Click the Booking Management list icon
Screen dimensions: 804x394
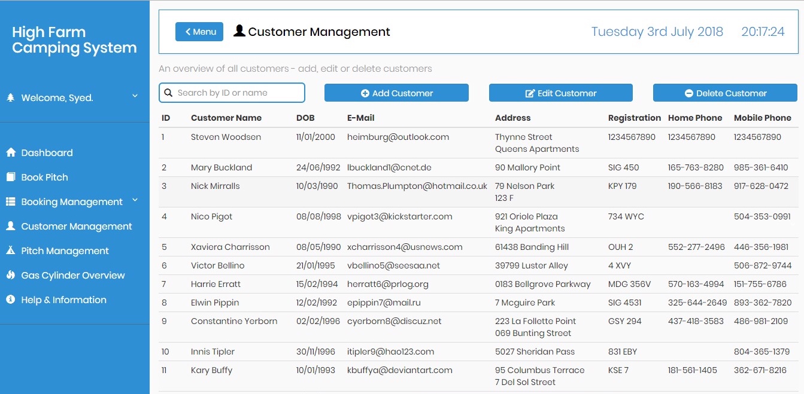(10, 202)
